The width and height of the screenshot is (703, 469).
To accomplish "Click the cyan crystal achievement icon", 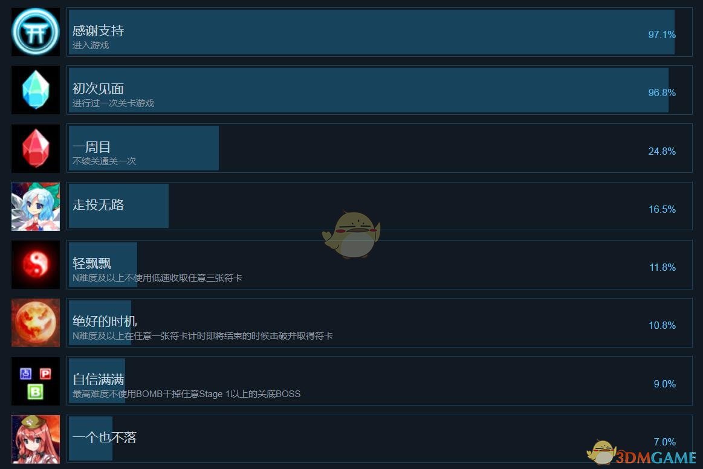I will 36,90.
